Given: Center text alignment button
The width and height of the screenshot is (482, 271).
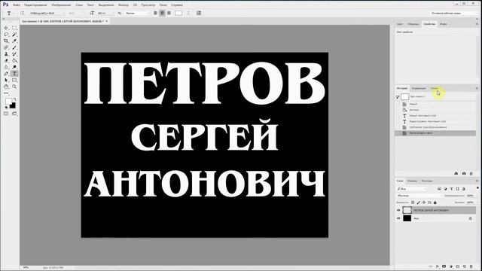Looking at the screenshot, I should point(162,14).
